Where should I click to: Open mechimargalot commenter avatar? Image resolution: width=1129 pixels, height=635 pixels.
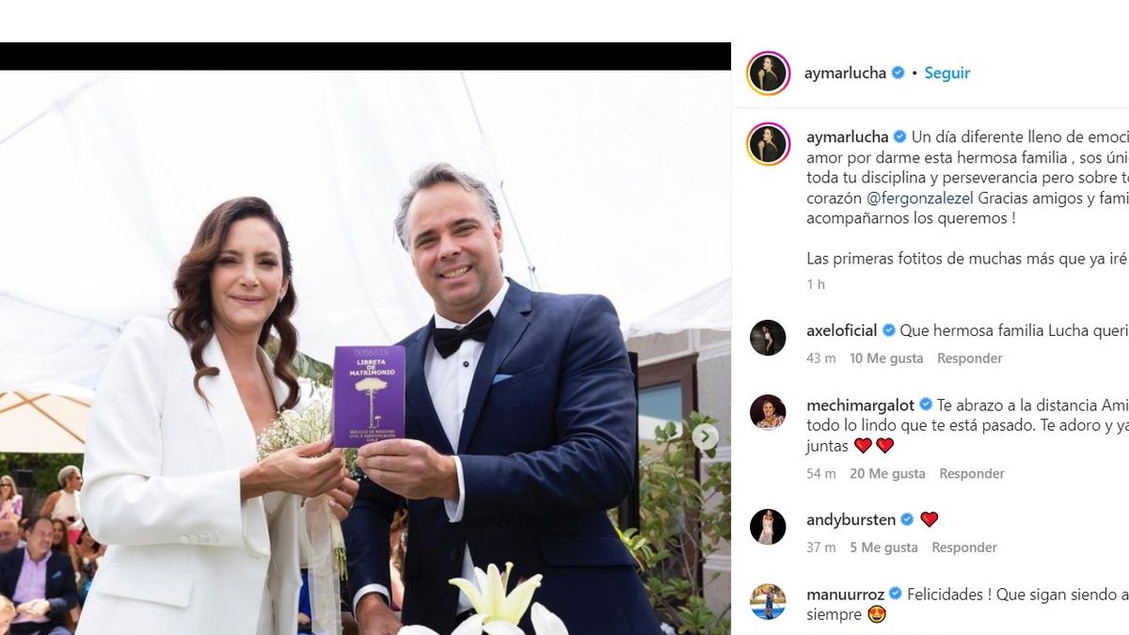768,412
